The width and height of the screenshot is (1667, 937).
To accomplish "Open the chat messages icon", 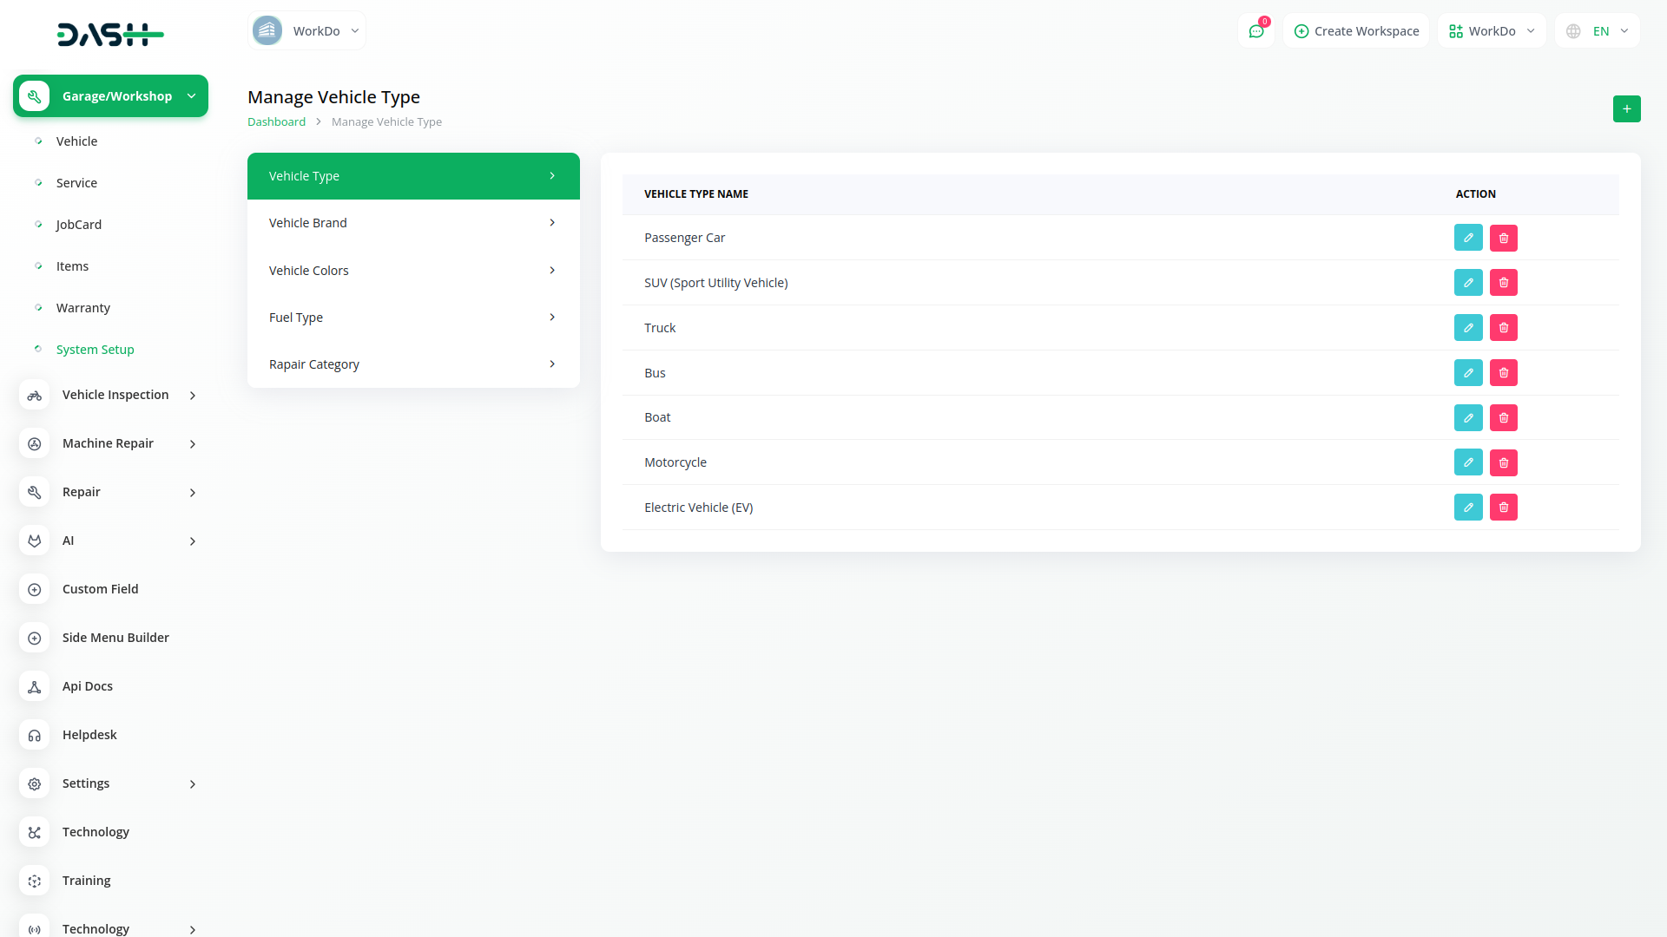I will click(x=1256, y=31).
